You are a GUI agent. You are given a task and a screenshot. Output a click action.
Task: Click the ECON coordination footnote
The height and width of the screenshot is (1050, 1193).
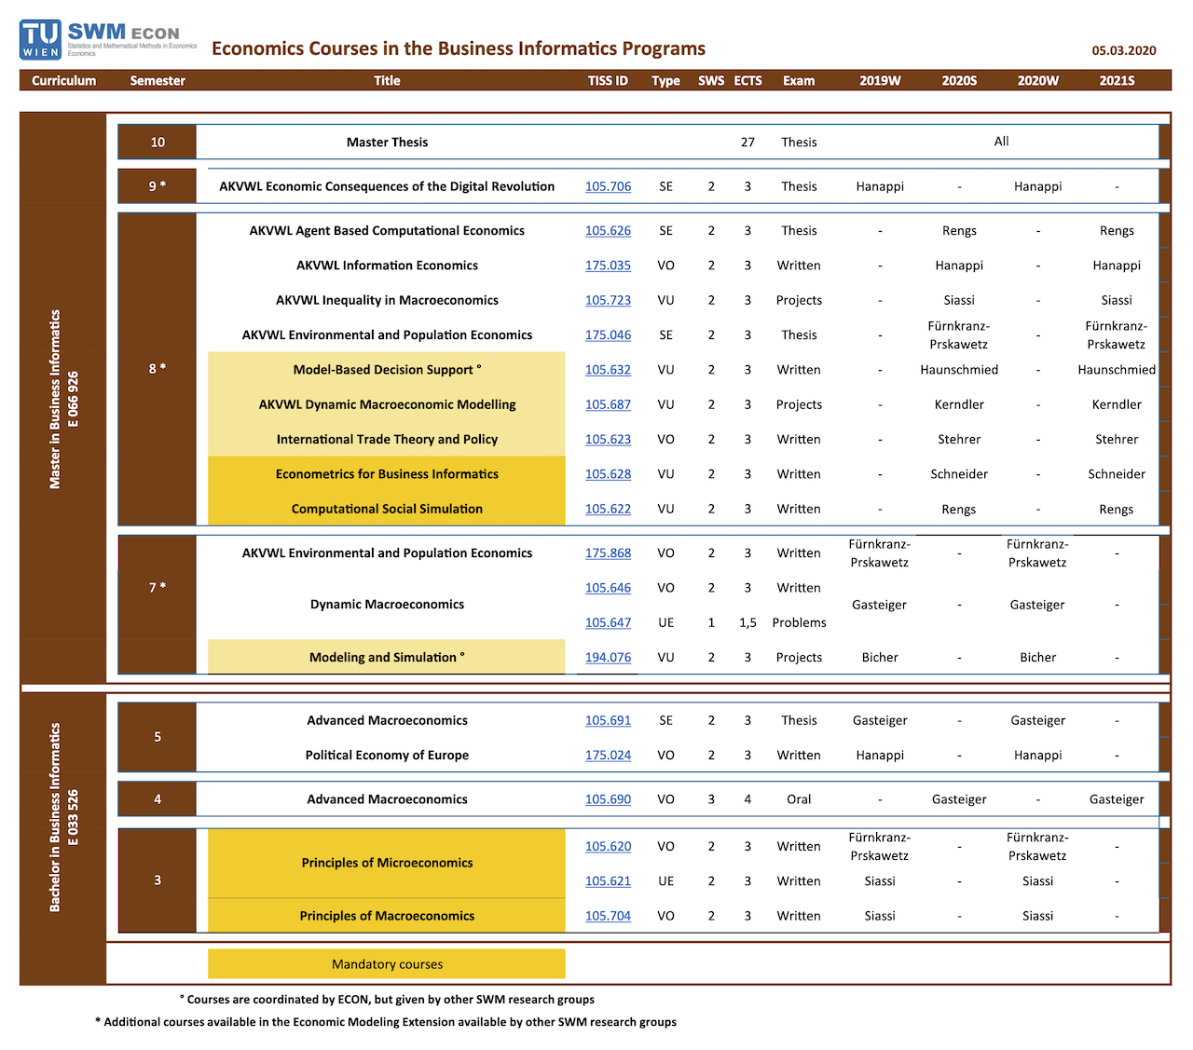click(x=387, y=1000)
